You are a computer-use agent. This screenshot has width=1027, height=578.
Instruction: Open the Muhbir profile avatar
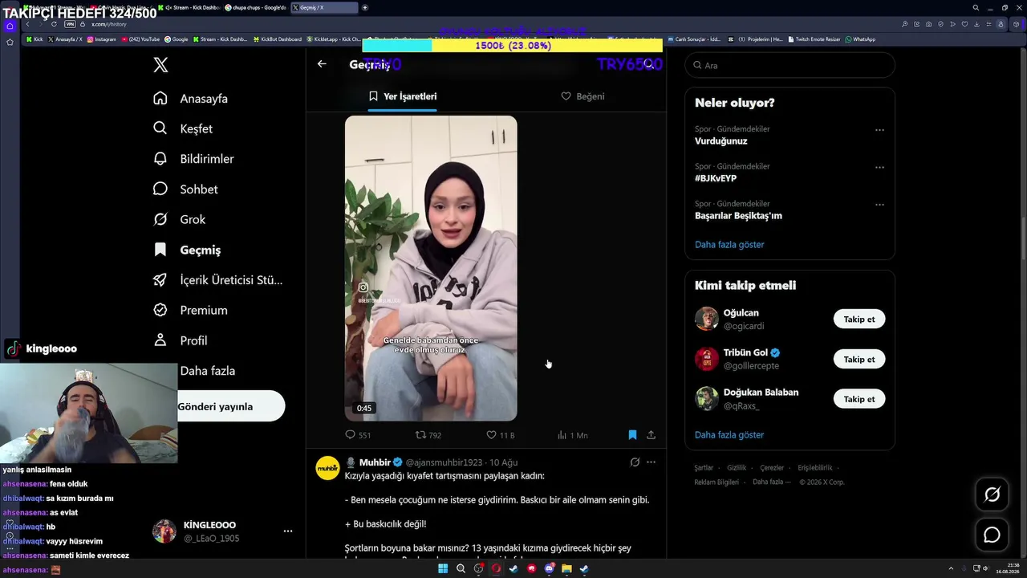click(327, 468)
